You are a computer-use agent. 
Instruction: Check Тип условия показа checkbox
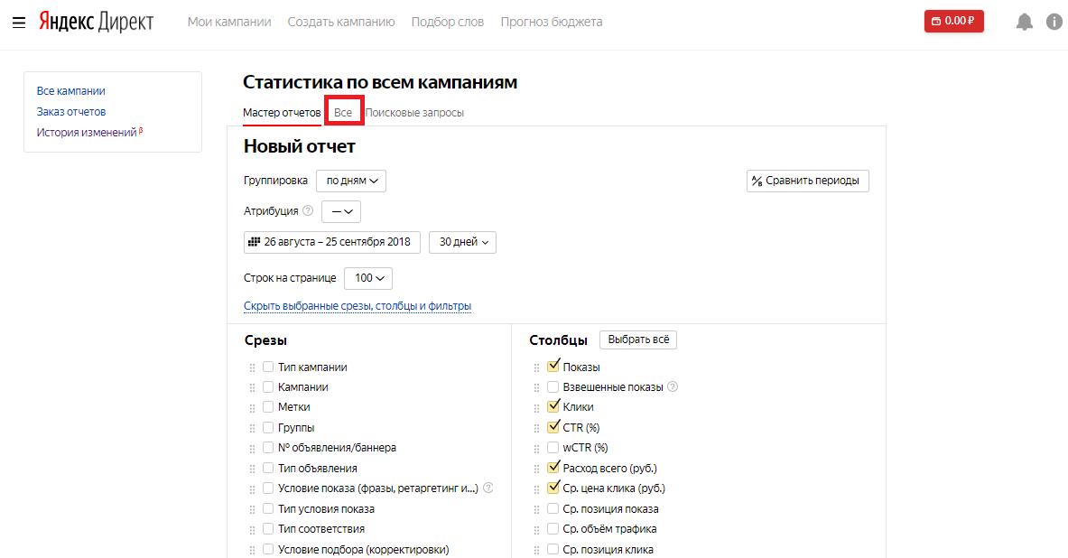(x=268, y=508)
